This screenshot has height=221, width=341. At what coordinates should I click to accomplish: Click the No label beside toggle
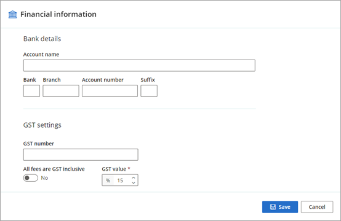point(44,178)
